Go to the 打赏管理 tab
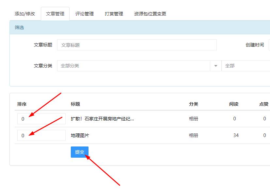The width and height of the screenshot is (270, 190). pyautogui.click(x=114, y=14)
